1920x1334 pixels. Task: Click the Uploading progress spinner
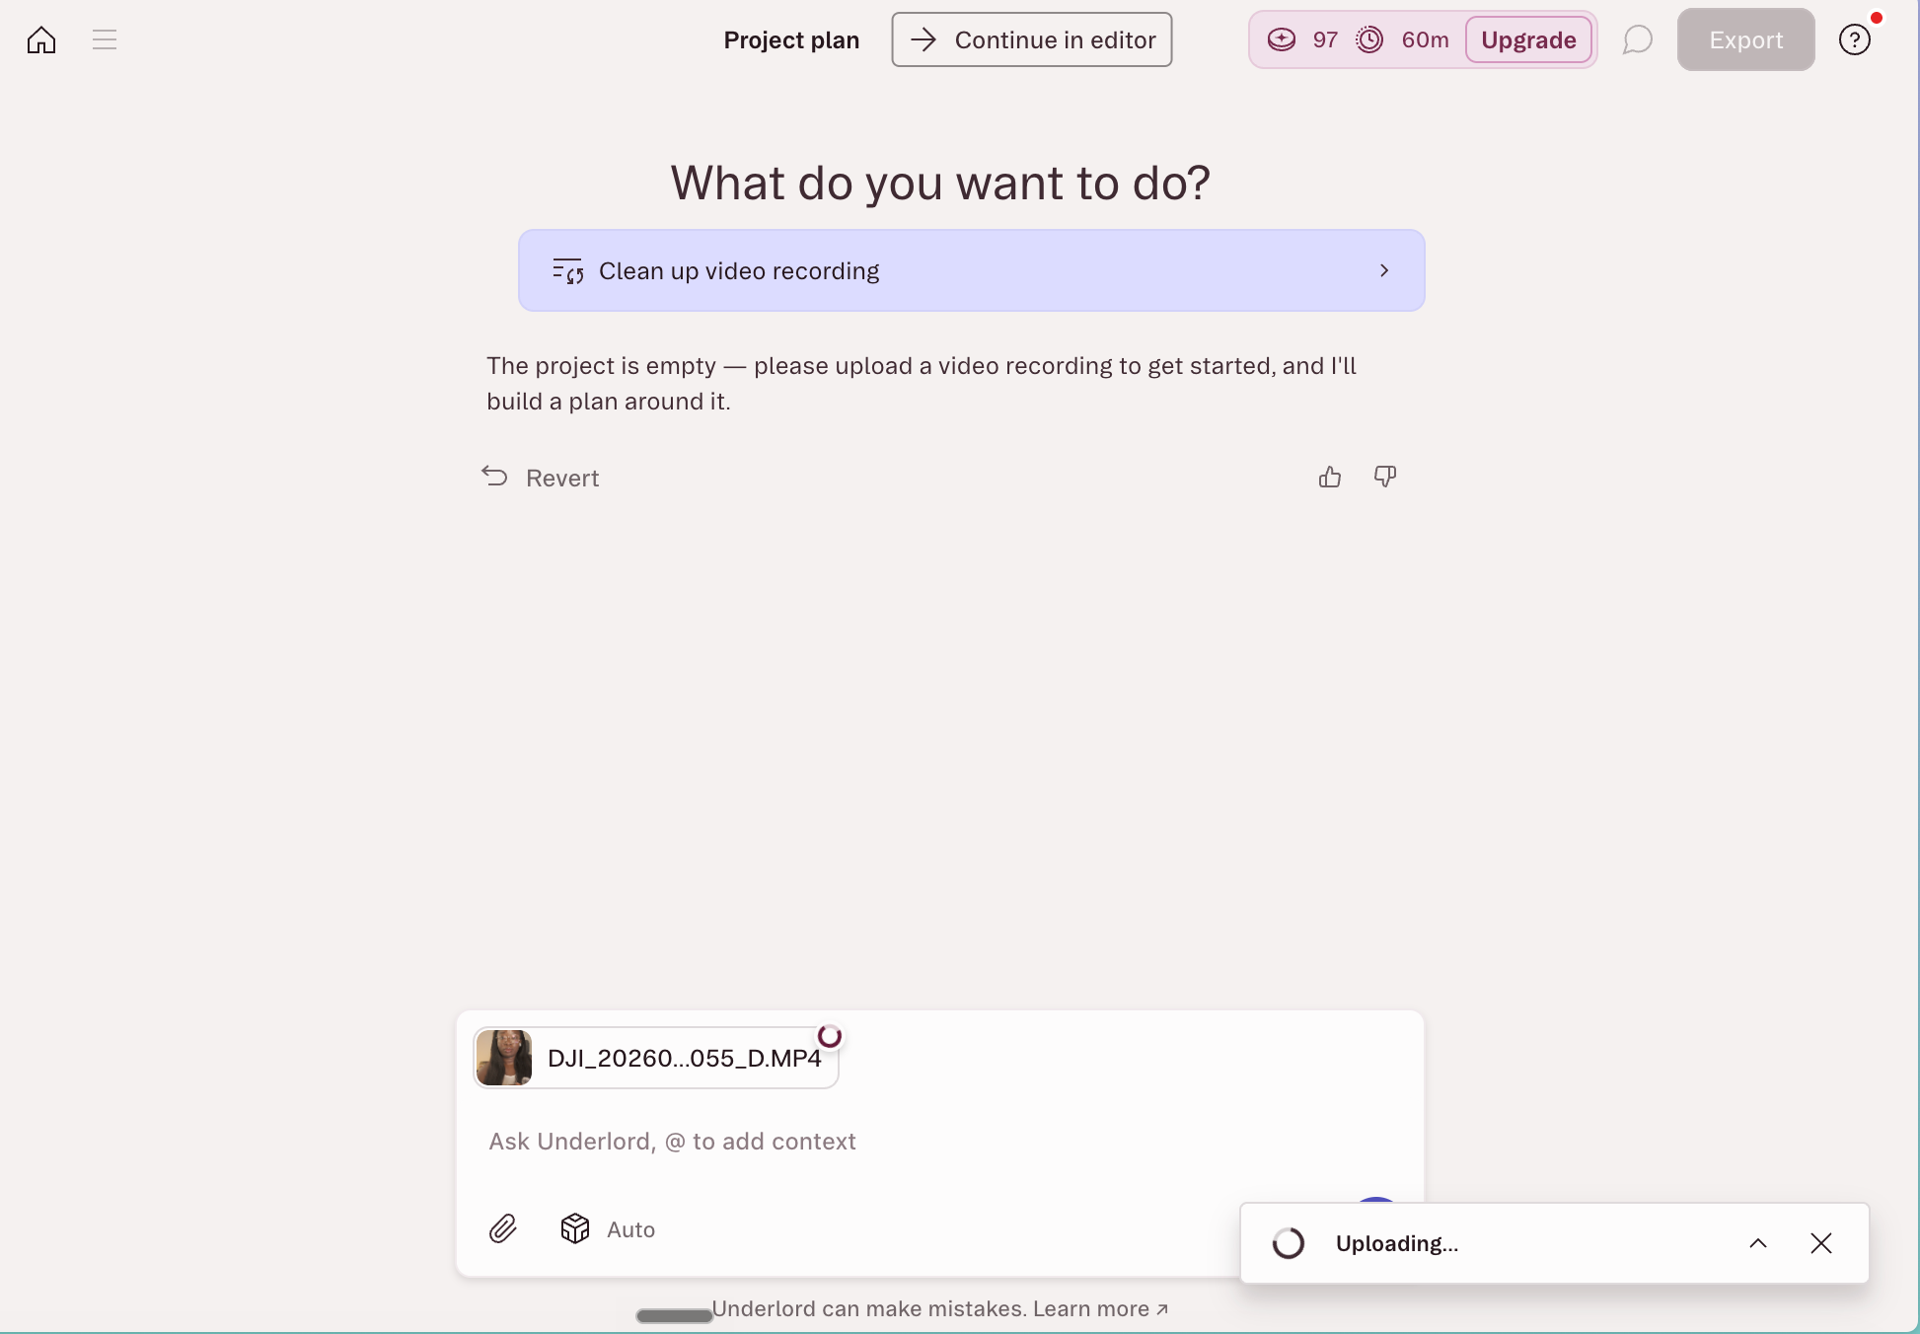click(1289, 1243)
